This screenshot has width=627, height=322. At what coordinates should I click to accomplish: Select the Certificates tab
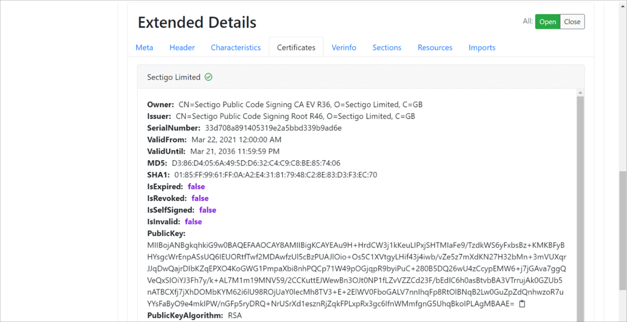click(x=296, y=48)
